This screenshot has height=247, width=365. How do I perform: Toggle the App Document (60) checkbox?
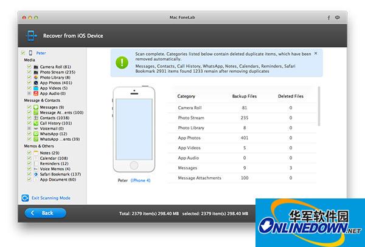click(29, 180)
